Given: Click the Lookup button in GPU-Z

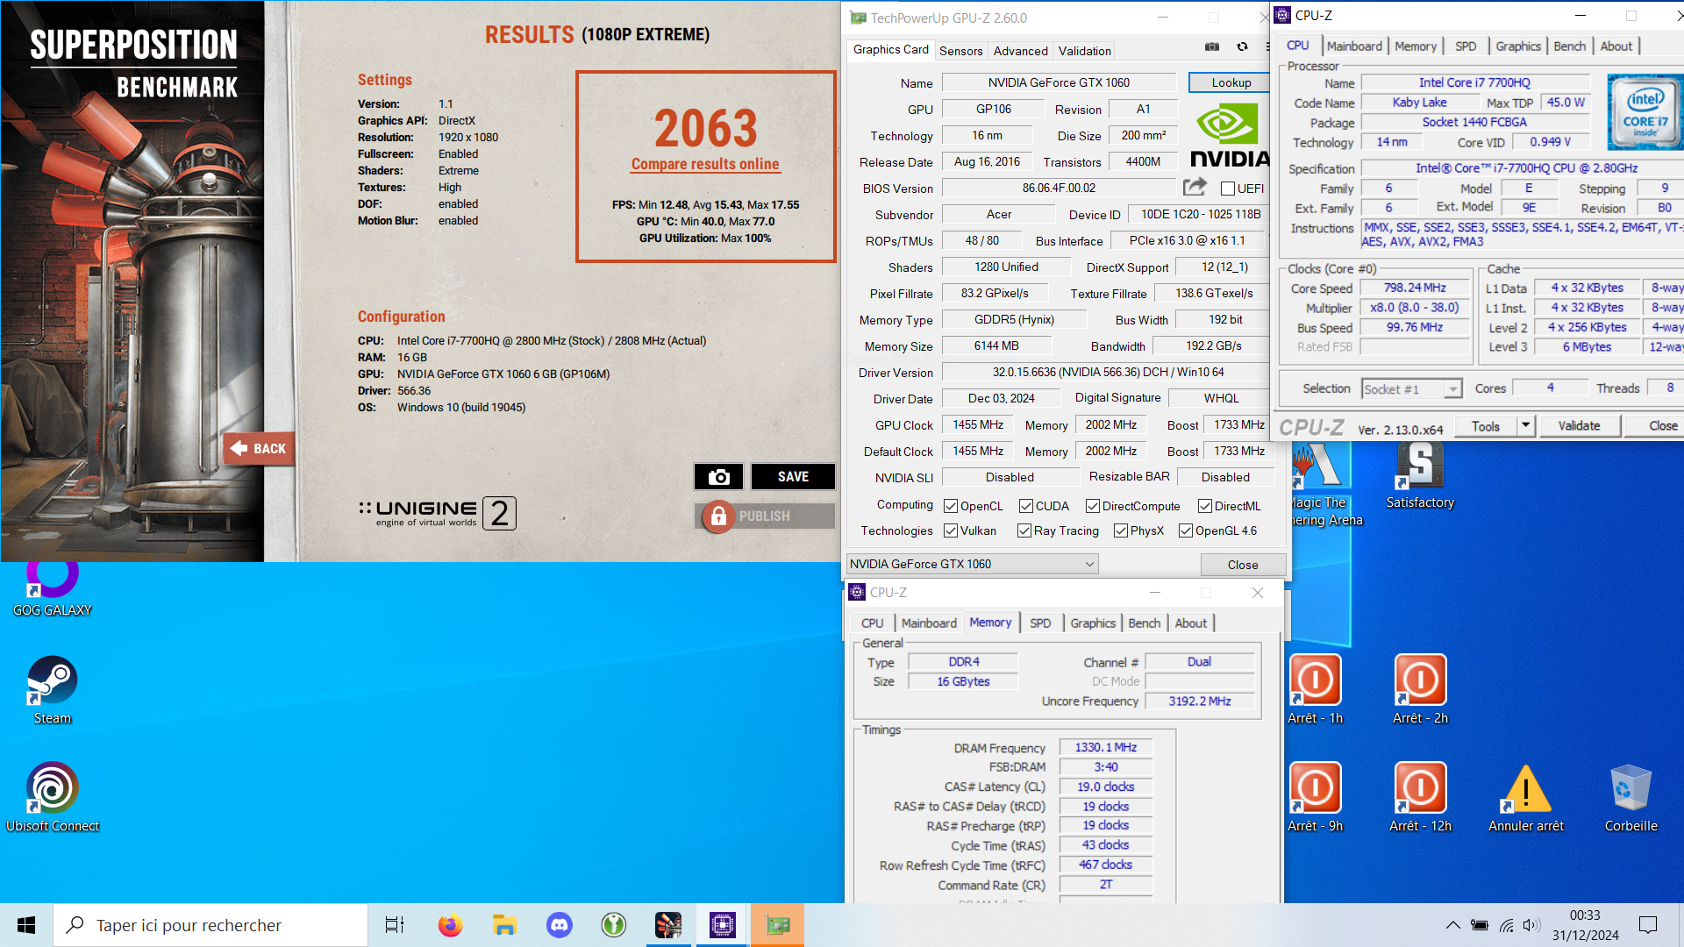Looking at the screenshot, I should 1231,82.
